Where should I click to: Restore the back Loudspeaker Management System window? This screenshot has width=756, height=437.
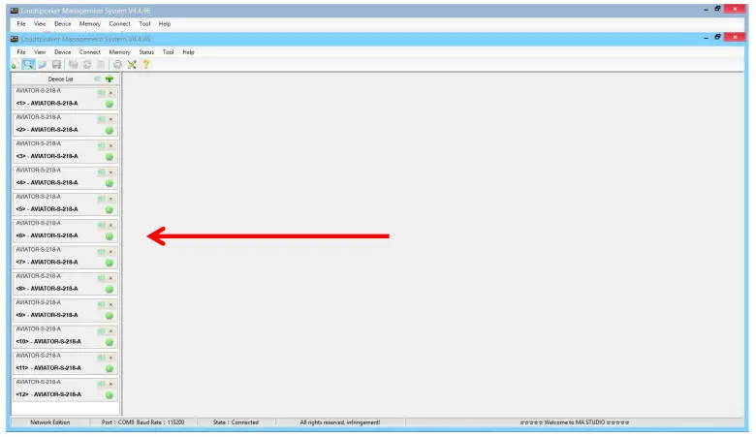pos(717,9)
